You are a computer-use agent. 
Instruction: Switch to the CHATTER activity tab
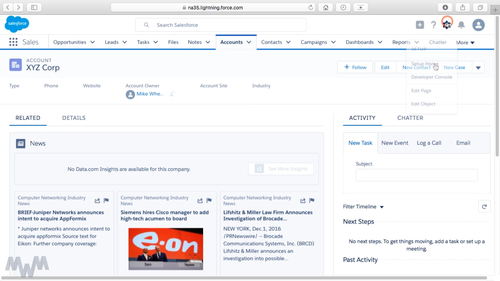point(410,118)
